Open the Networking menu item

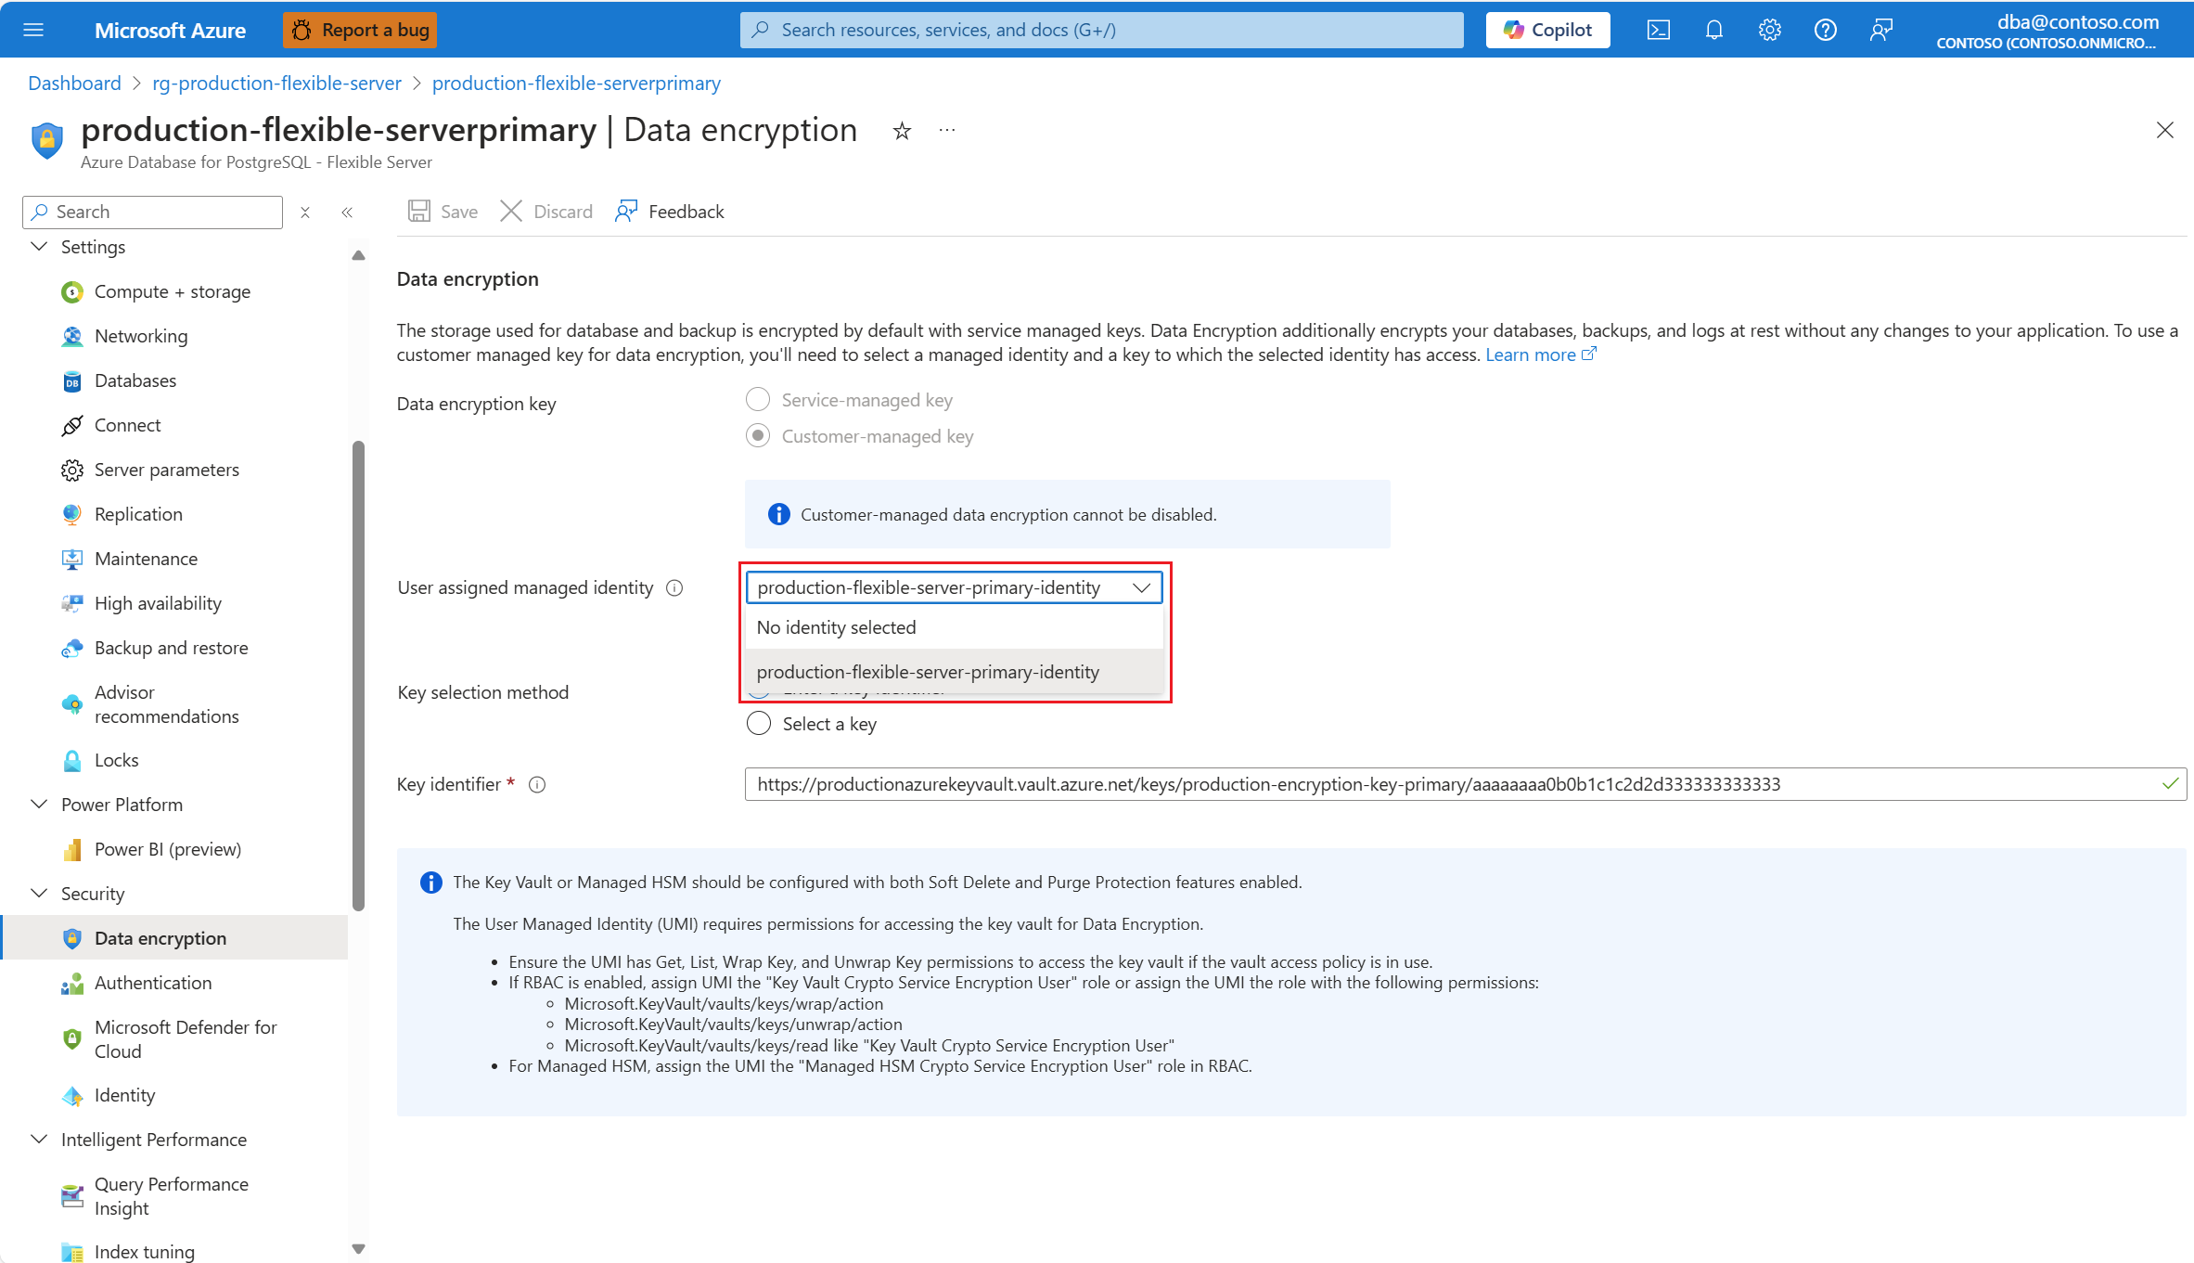pos(141,336)
